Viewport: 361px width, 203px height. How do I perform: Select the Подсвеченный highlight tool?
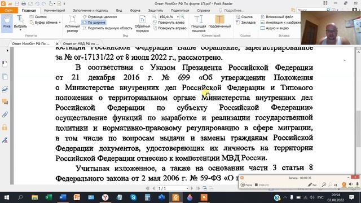pos(219,22)
